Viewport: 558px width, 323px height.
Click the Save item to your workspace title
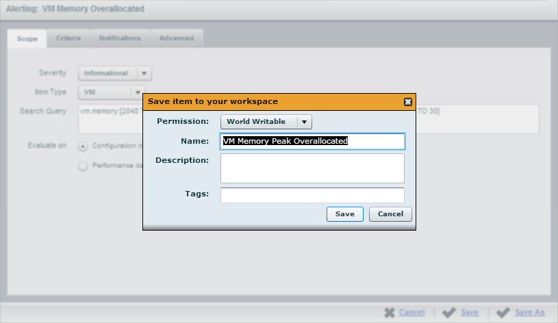point(213,101)
